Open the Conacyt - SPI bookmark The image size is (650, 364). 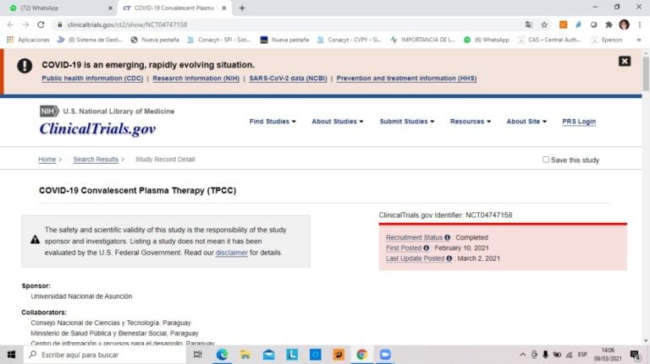click(218, 40)
